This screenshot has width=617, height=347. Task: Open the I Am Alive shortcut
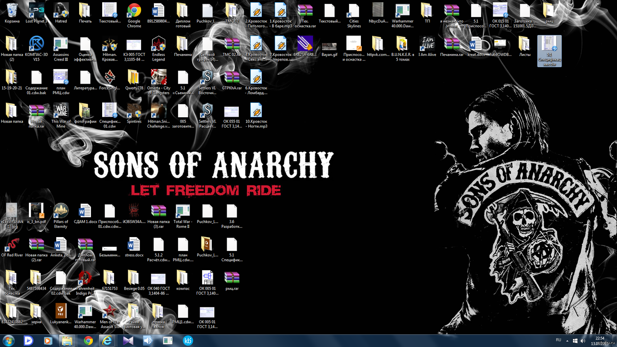(427, 44)
